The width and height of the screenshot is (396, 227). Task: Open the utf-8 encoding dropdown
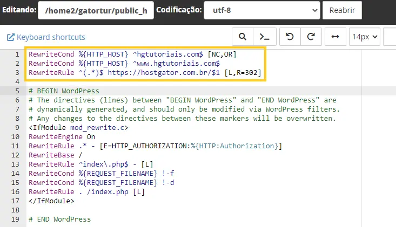coord(262,10)
